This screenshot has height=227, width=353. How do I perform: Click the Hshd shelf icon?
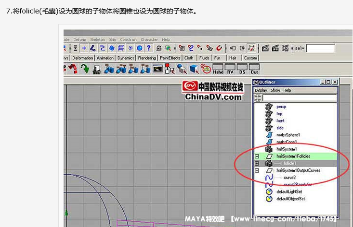coord(218,69)
